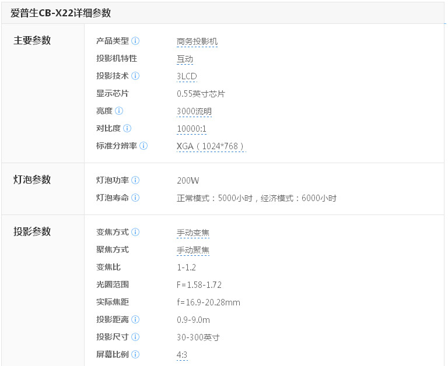Click the 投影机特性 label

117,58
